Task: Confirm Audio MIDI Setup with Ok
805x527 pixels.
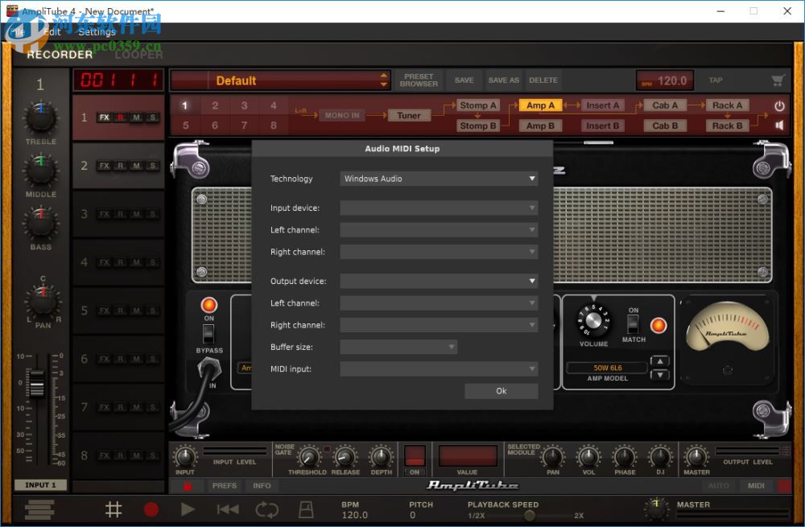Action: point(501,390)
